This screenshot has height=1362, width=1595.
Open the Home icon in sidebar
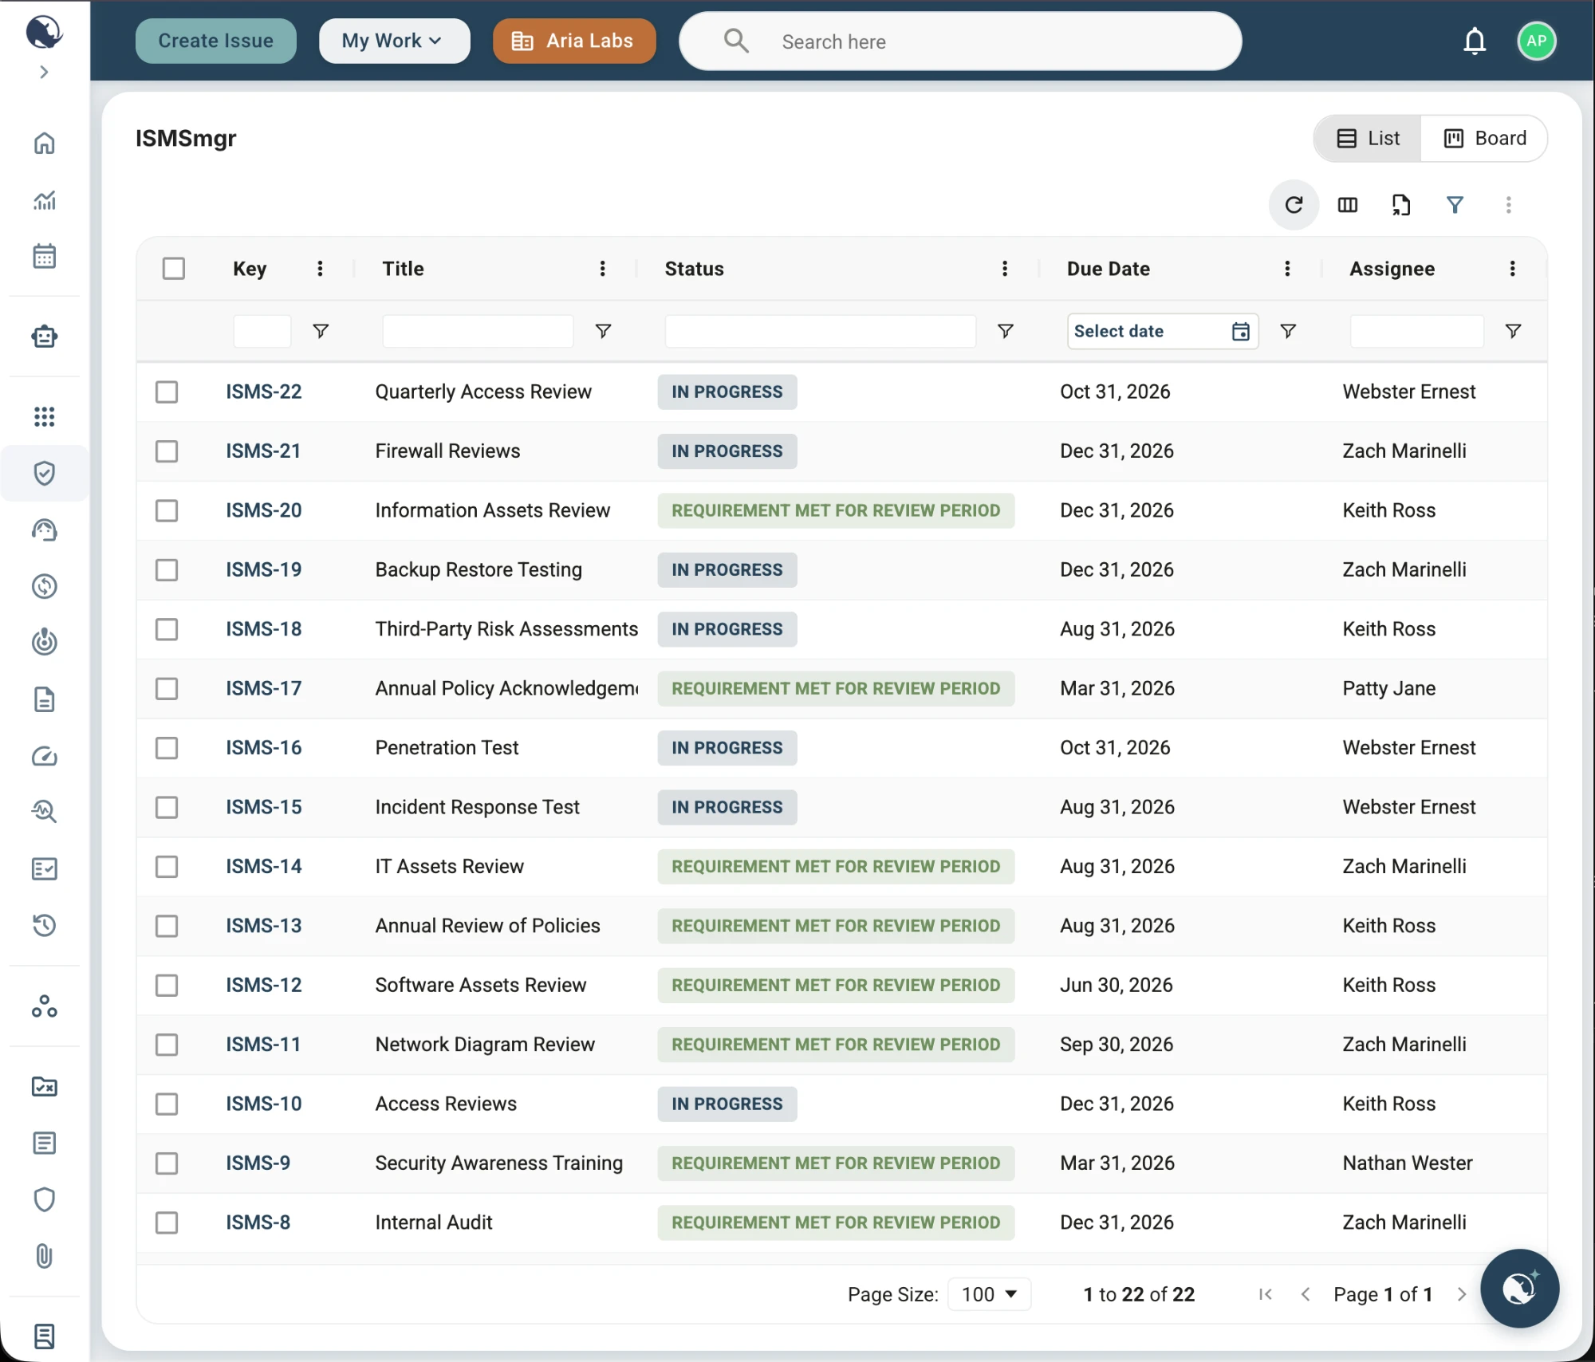point(45,143)
